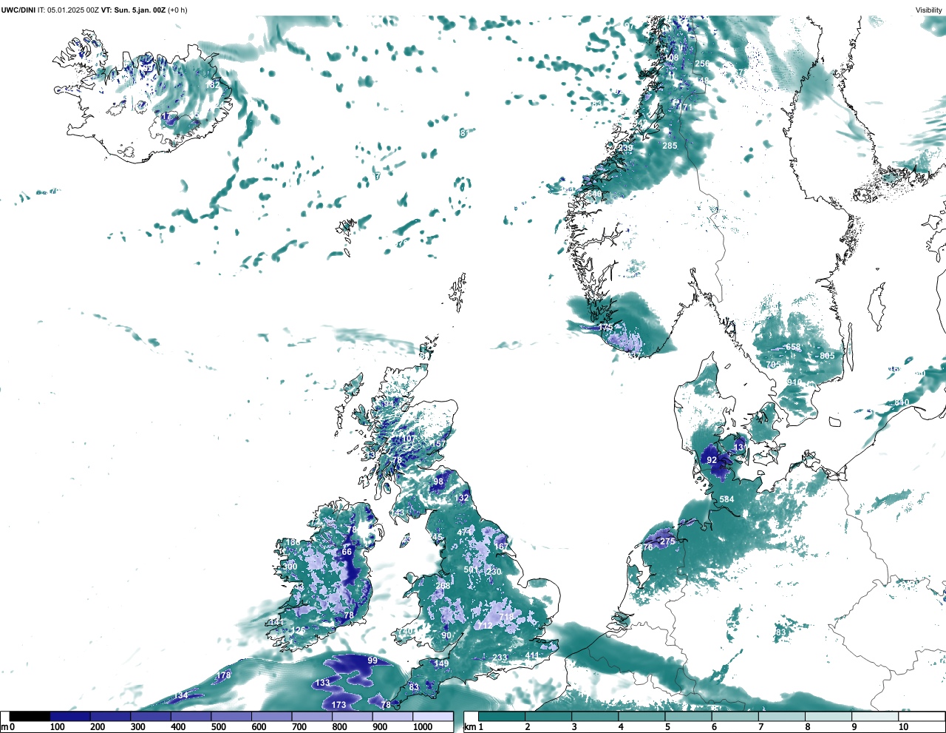Click the '134' value at the bottom-left sea

pos(181,695)
